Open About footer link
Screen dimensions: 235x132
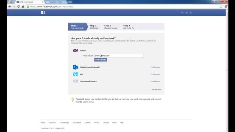click(x=43, y=122)
